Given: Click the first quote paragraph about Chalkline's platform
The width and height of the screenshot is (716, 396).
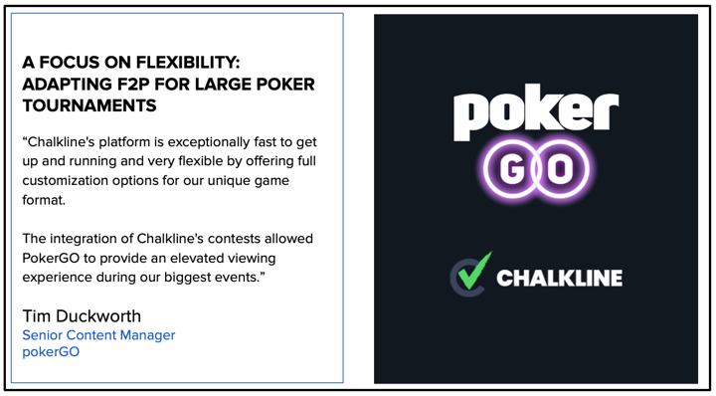Looking at the screenshot, I should [x=169, y=171].
